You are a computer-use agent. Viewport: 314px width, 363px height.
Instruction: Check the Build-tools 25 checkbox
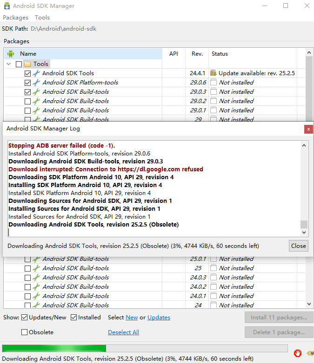tap(27, 269)
